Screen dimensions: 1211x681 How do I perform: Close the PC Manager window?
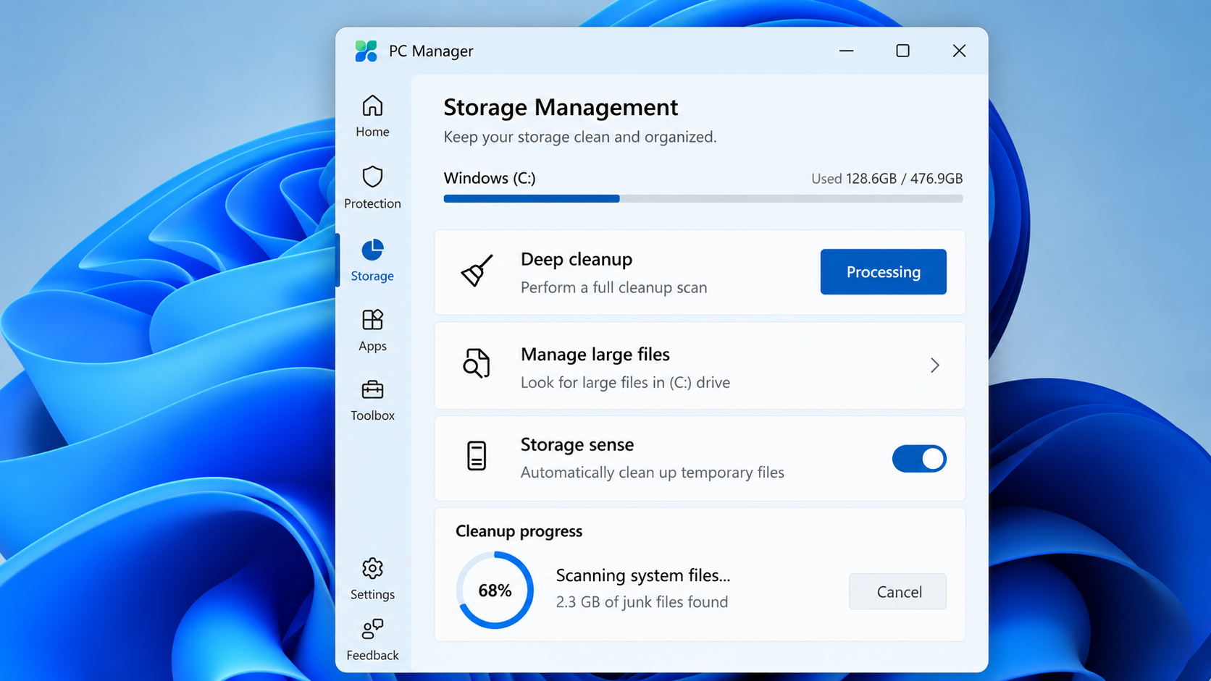pyautogui.click(x=959, y=51)
